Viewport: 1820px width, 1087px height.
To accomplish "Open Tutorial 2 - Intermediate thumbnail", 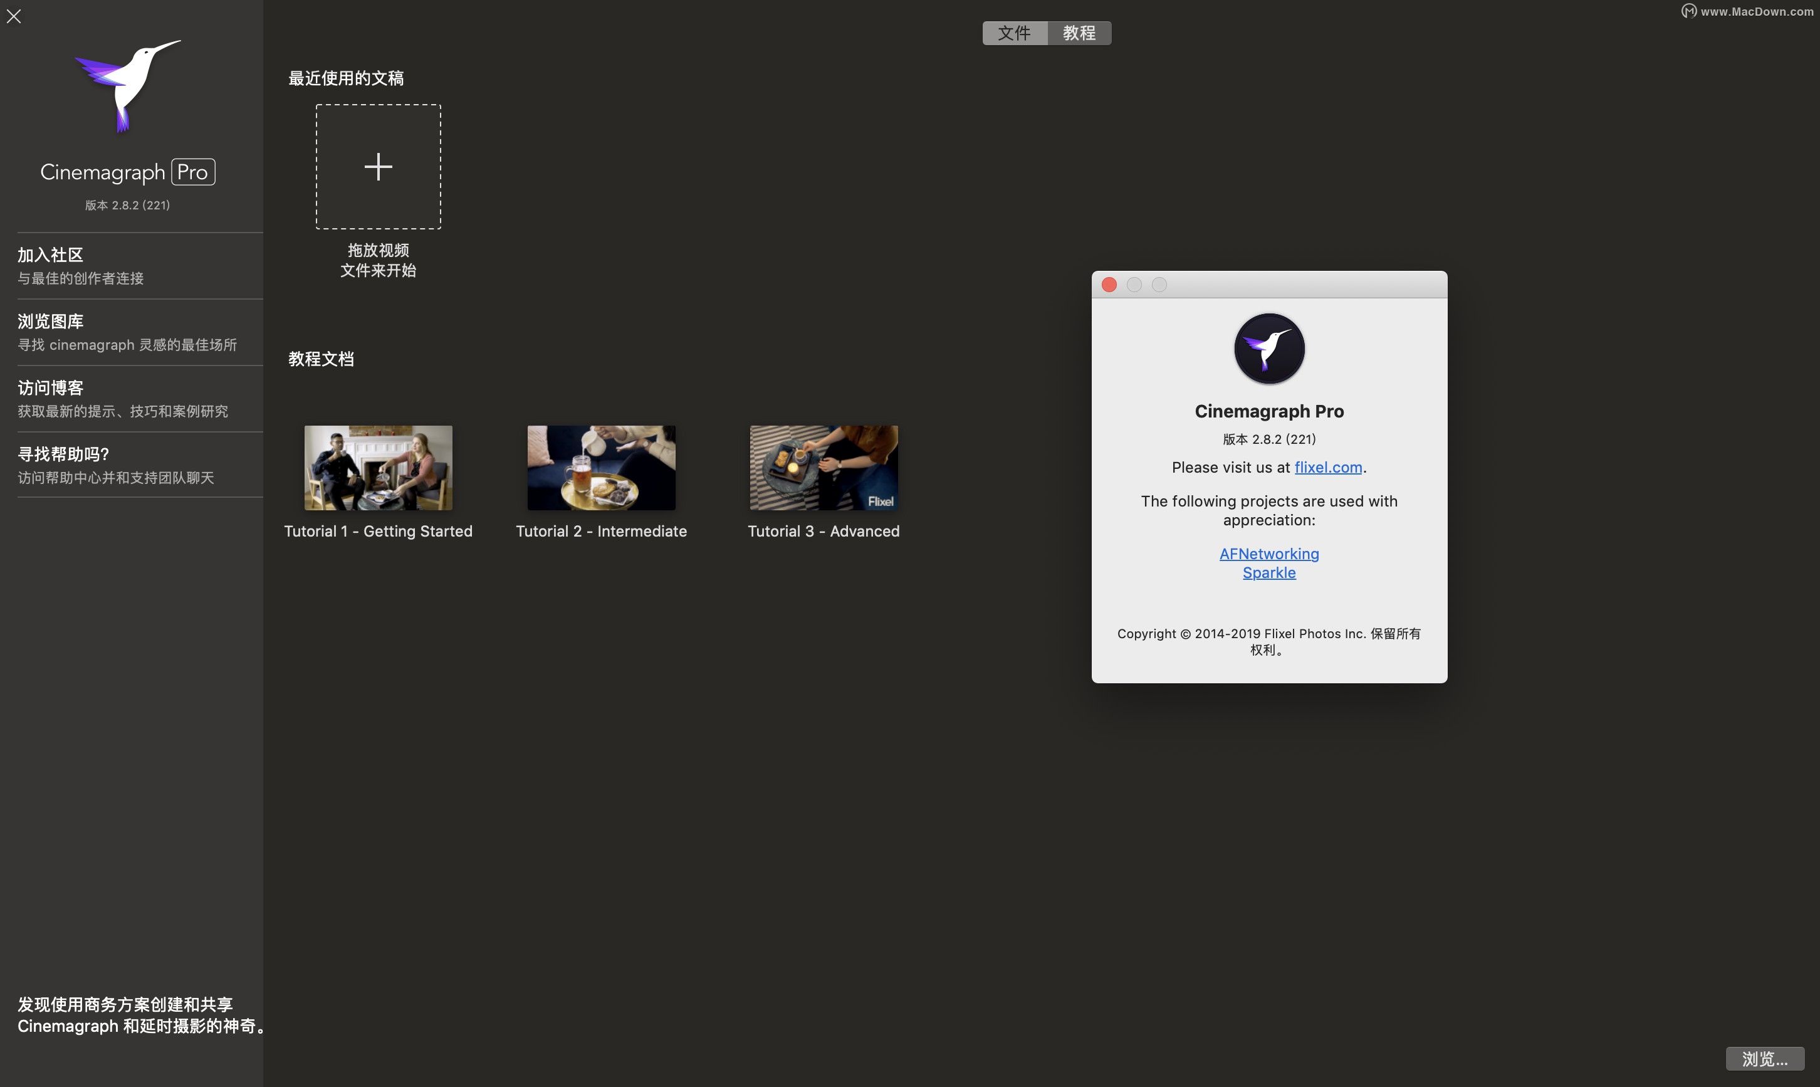I will tap(601, 468).
